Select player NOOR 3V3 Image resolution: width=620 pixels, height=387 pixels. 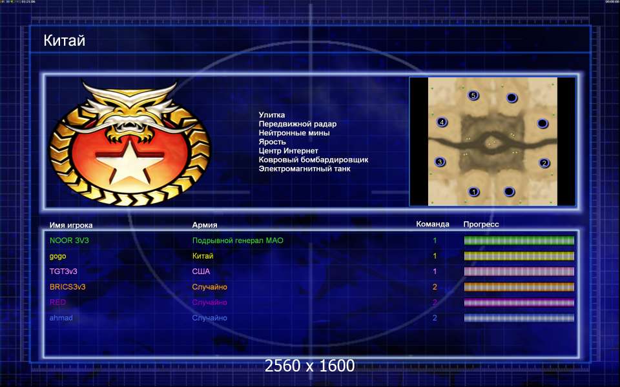[x=69, y=240]
